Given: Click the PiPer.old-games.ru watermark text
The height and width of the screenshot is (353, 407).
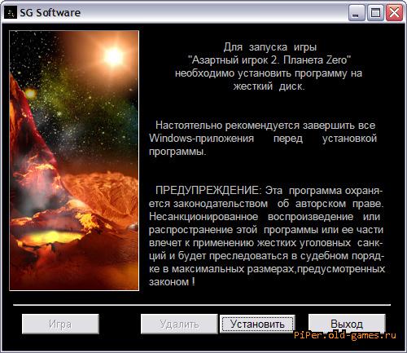Looking at the screenshot, I should (x=345, y=335).
